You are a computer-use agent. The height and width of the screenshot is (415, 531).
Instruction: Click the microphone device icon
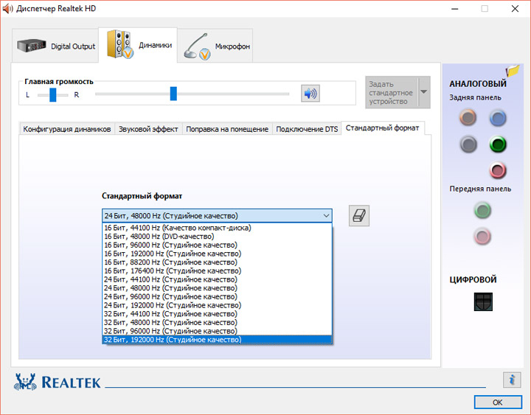coord(198,46)
